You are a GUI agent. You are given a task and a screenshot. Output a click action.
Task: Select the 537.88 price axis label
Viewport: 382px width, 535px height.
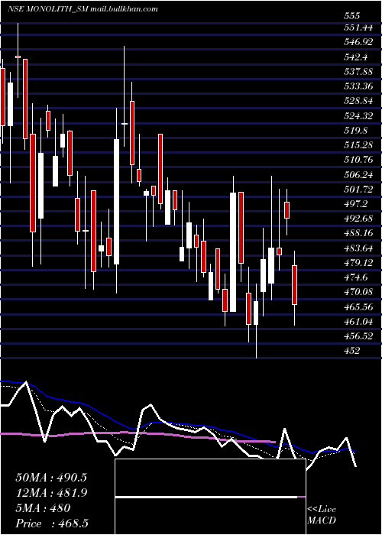358,72
